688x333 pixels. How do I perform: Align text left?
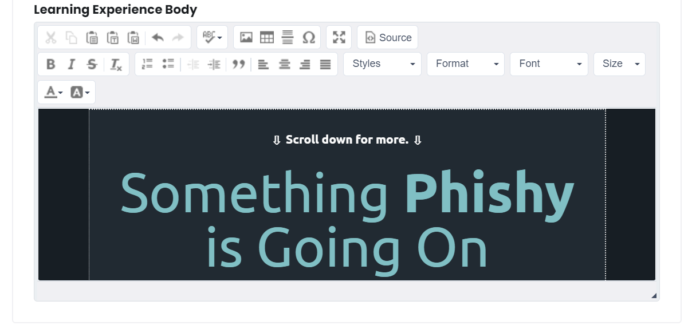point(263,64)
